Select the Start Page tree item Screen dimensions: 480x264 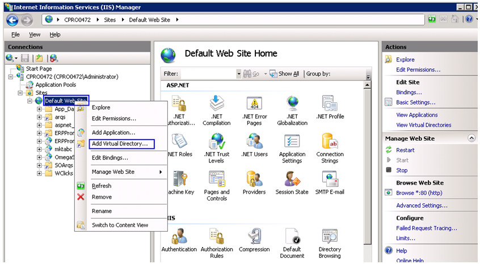click(39, 69)
